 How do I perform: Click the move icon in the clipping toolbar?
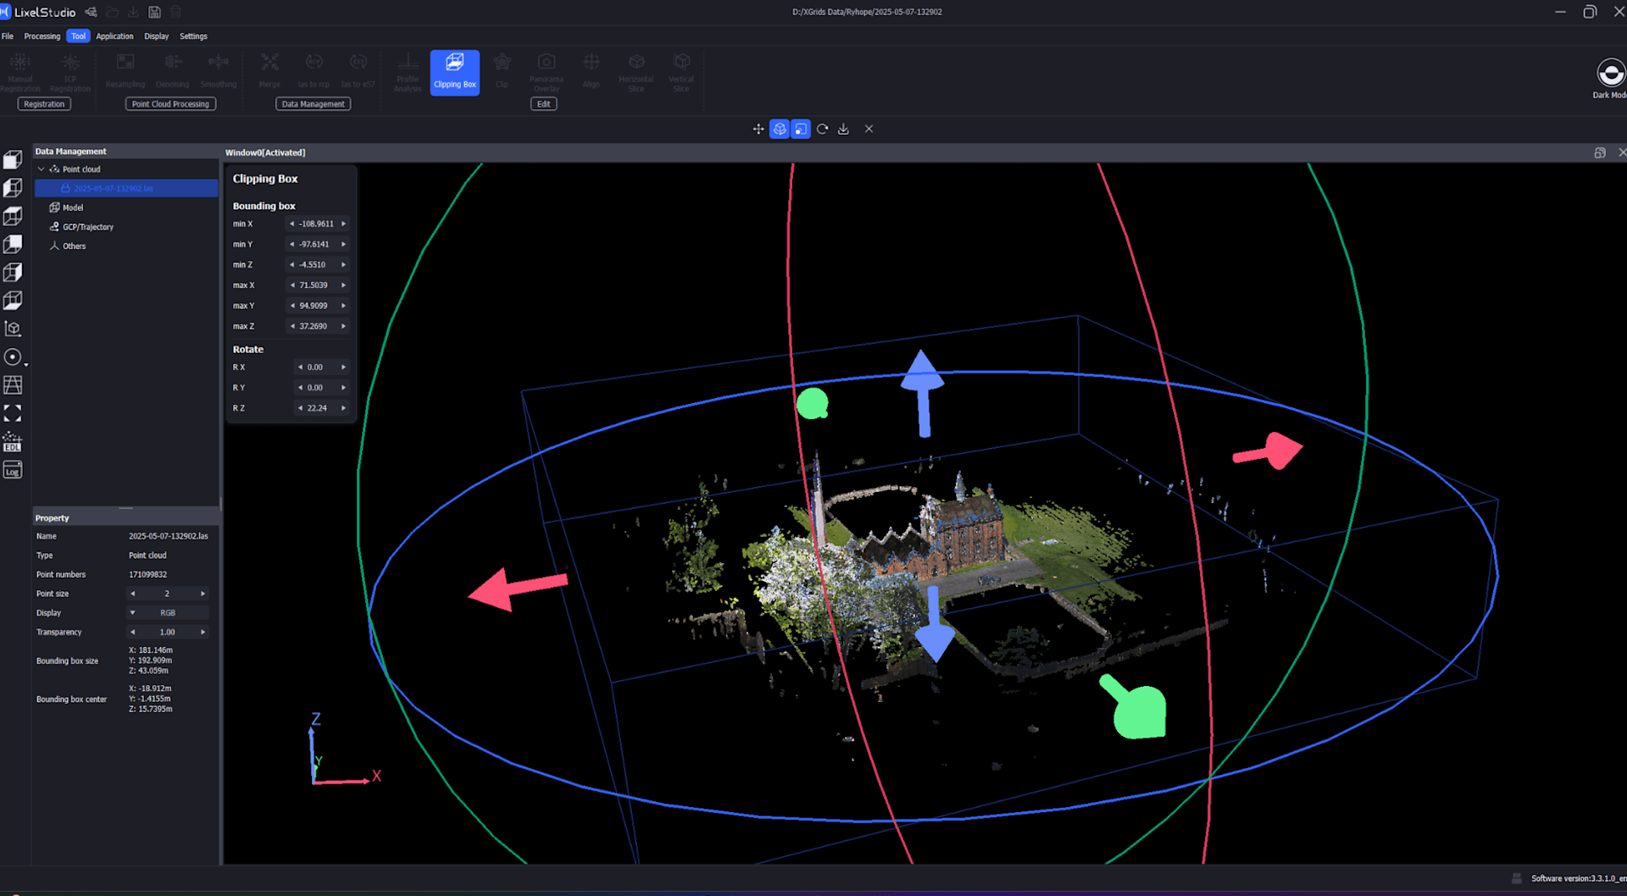coord(758,129)
